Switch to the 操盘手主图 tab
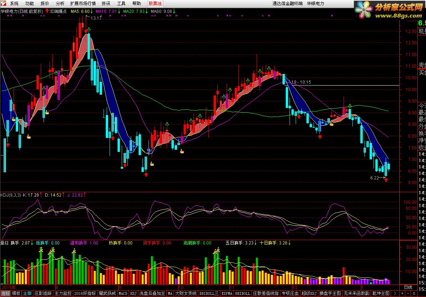 [x=330, y=293]
